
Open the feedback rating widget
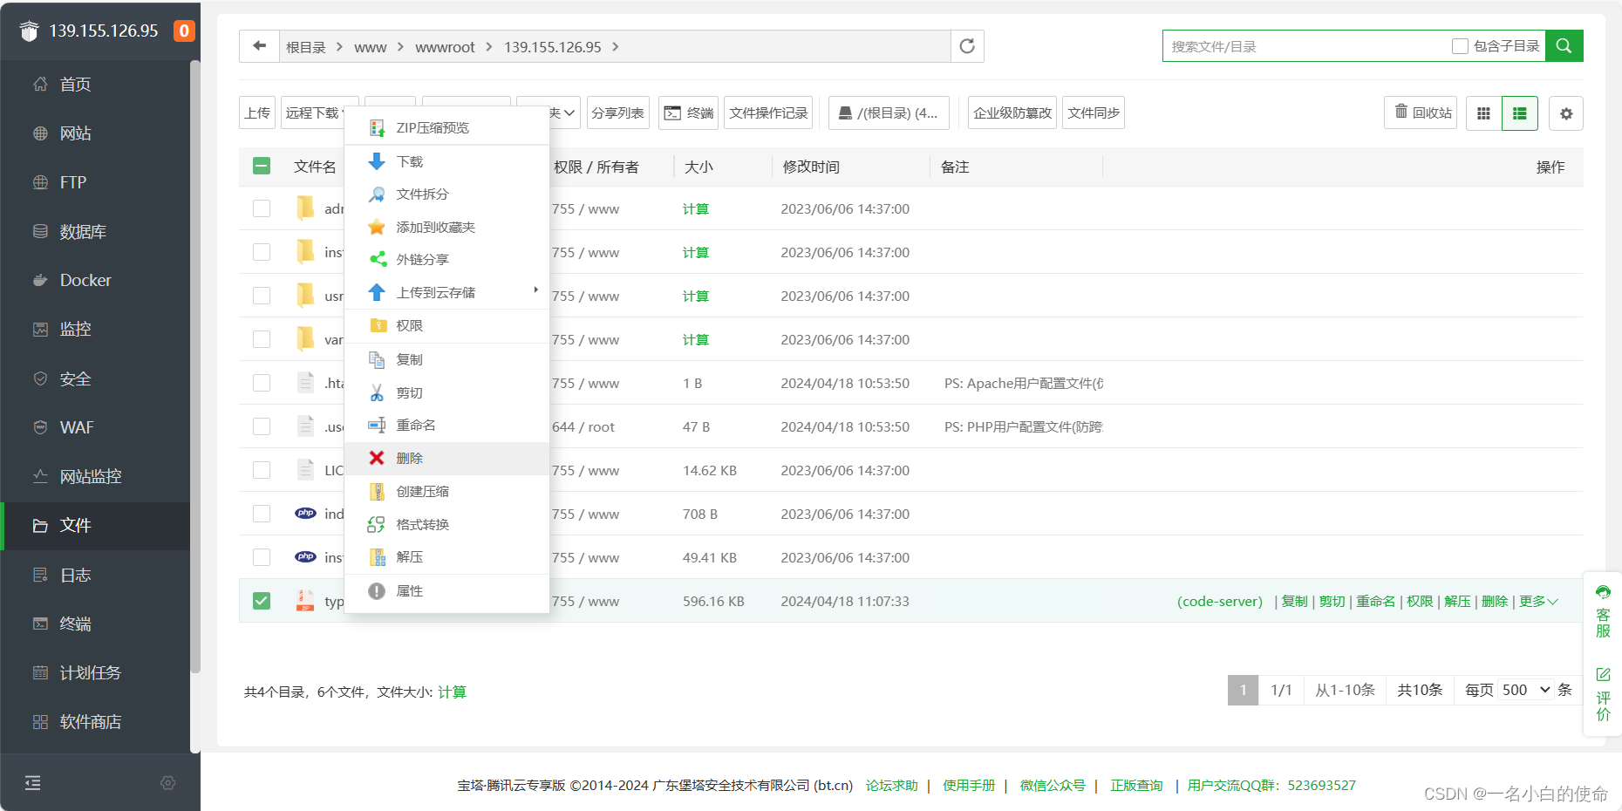coord(1603,694)
